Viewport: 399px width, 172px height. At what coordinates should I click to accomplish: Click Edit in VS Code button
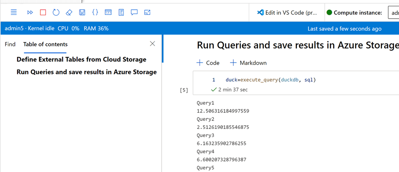pyautogui.click(x=287, y=13)
